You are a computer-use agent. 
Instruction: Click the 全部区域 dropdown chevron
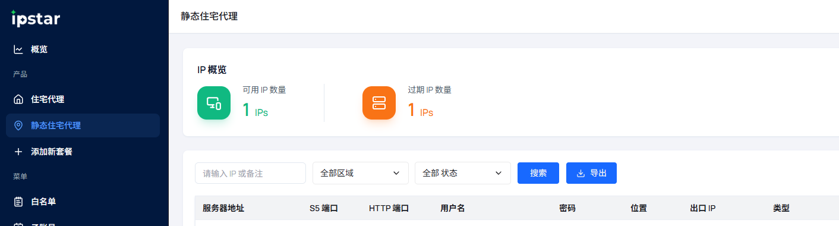(x=396, y=173)
